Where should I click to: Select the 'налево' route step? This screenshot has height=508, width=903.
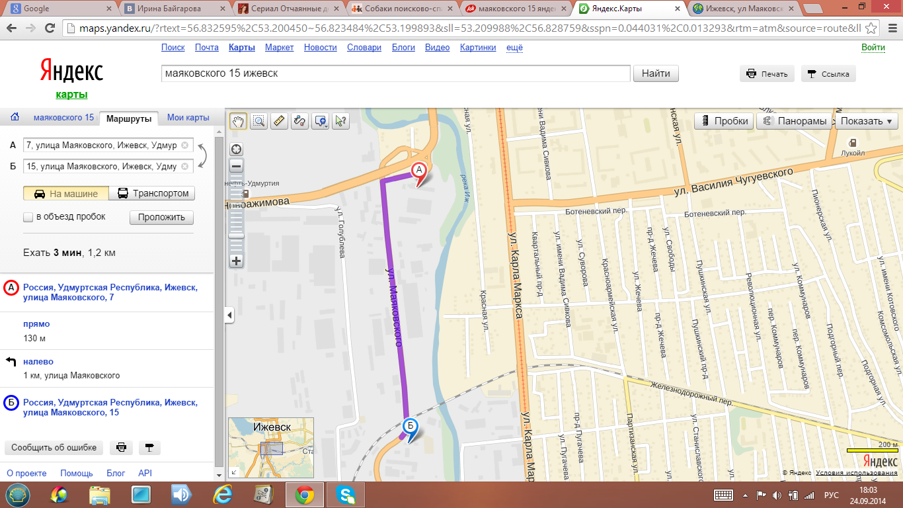38,362
